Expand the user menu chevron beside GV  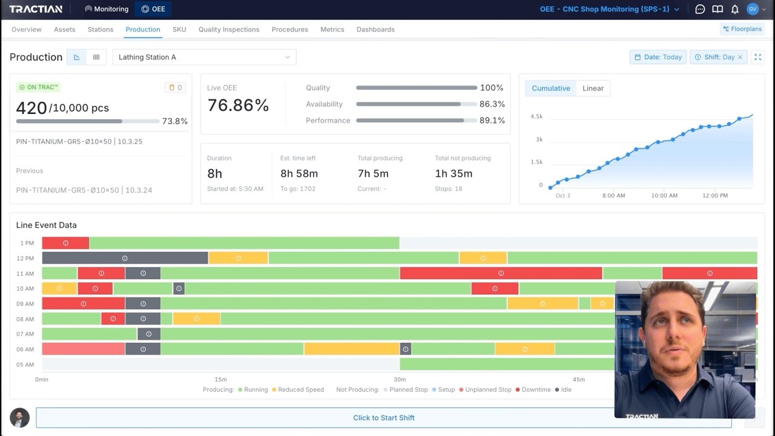click(x=765, y=9)
